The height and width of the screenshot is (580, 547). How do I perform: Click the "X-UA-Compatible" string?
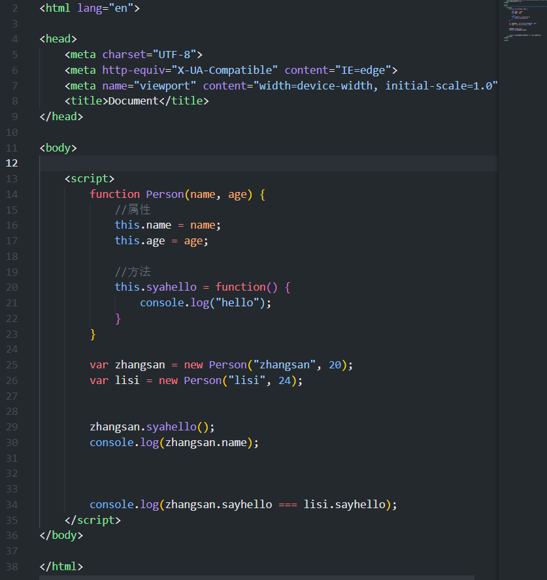(x=225, y=70)
